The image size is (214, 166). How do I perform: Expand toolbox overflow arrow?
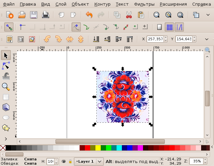pyautogui.click(x=6, y=139)
